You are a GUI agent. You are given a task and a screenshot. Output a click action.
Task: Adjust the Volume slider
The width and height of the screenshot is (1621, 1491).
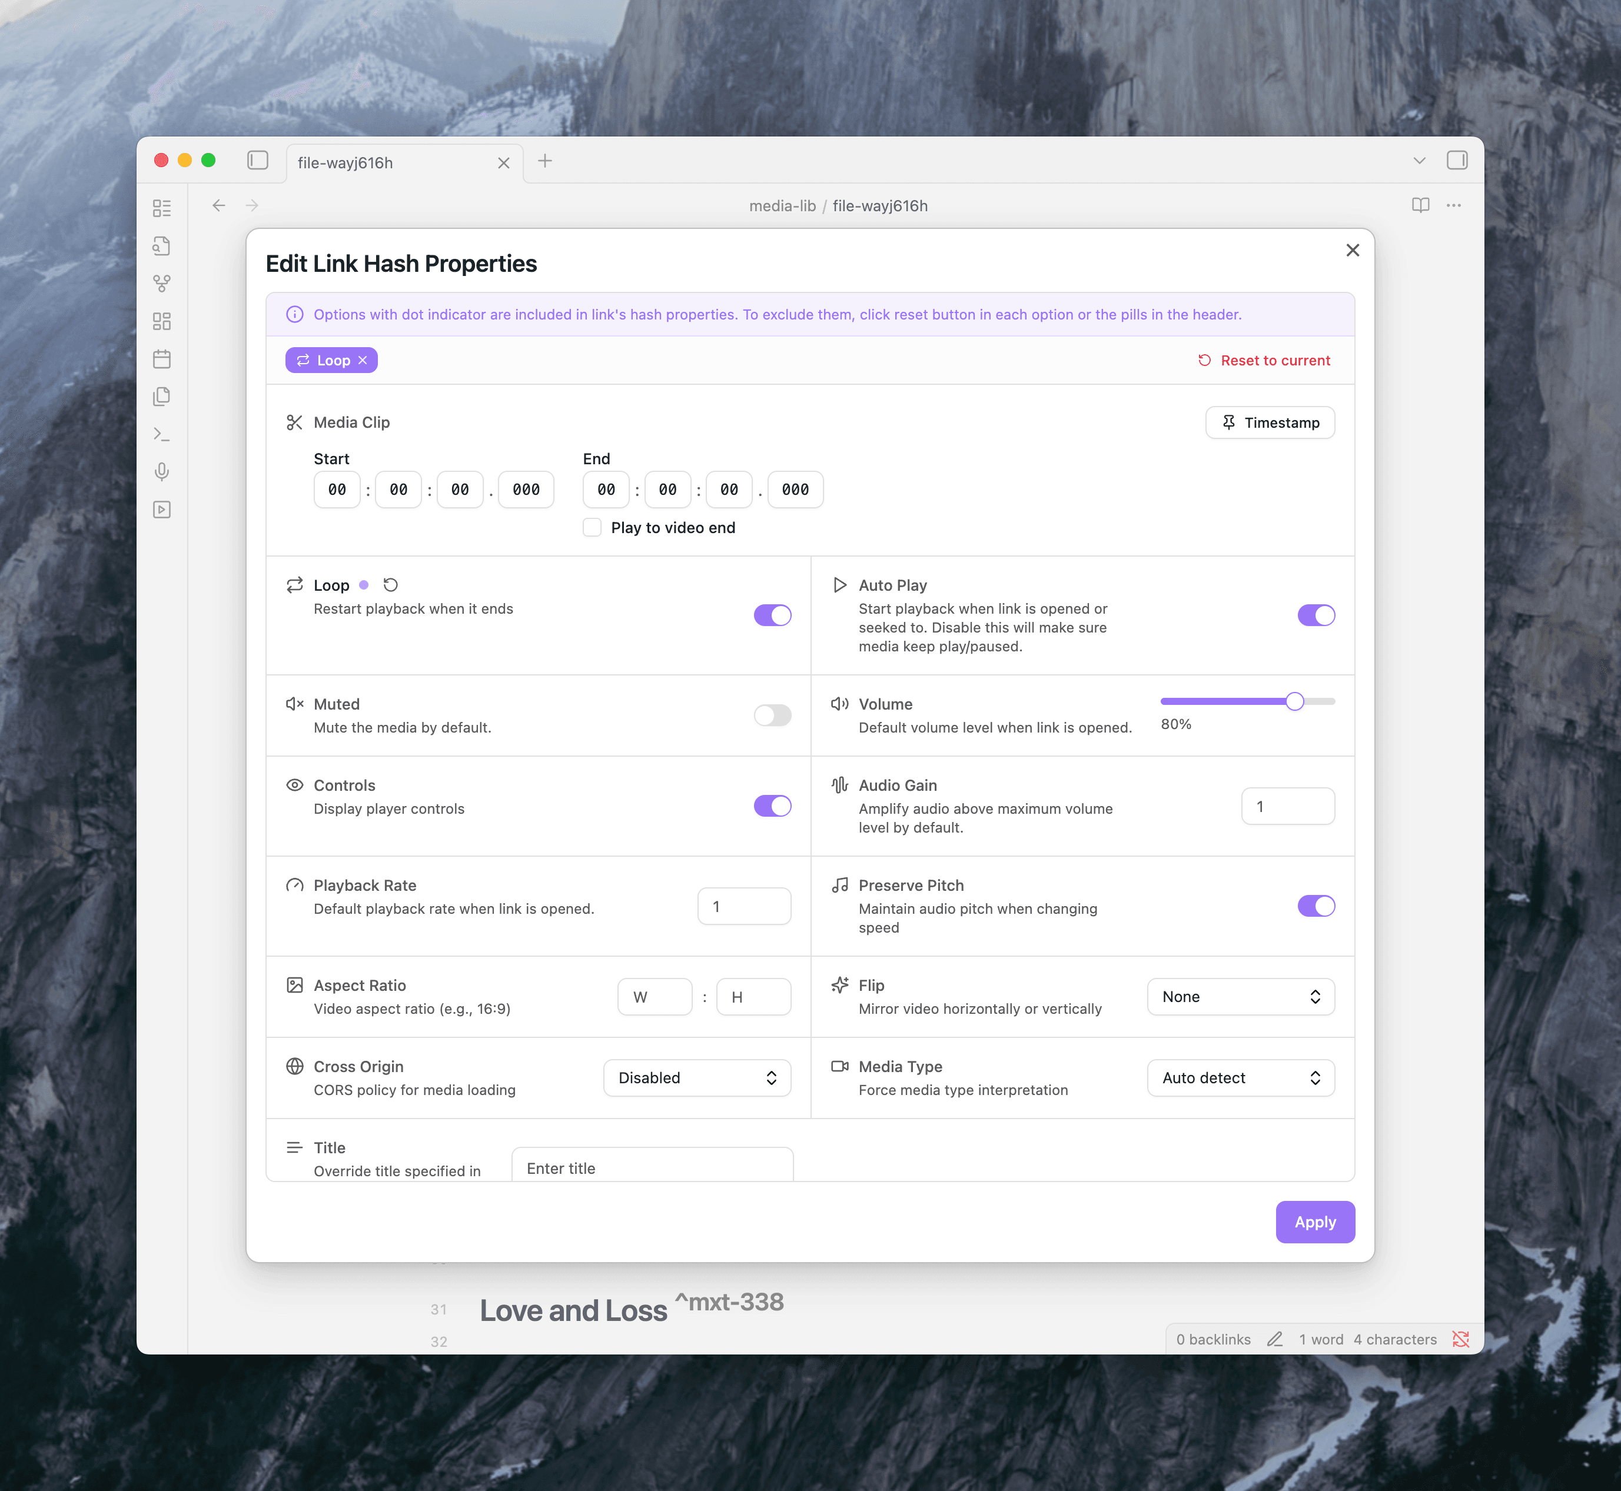1295,701
